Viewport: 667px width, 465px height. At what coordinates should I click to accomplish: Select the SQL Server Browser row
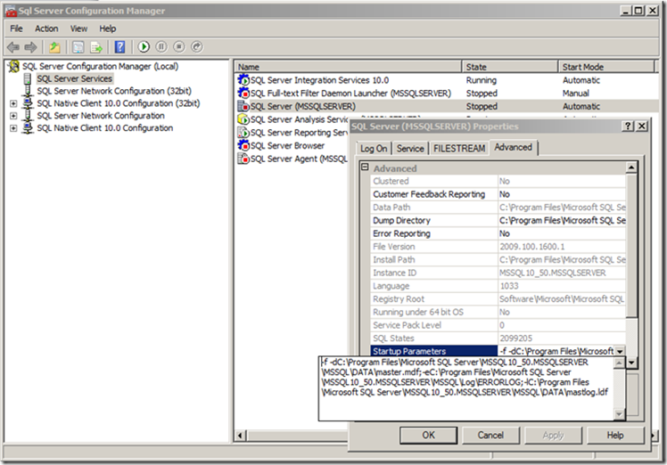pos(287,145)
